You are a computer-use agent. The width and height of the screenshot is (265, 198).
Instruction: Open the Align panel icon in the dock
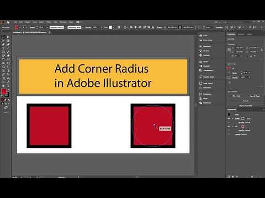pos(200,98)
